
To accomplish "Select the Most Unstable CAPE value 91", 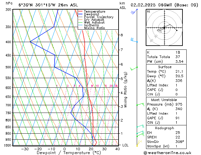I will [177, 118].
